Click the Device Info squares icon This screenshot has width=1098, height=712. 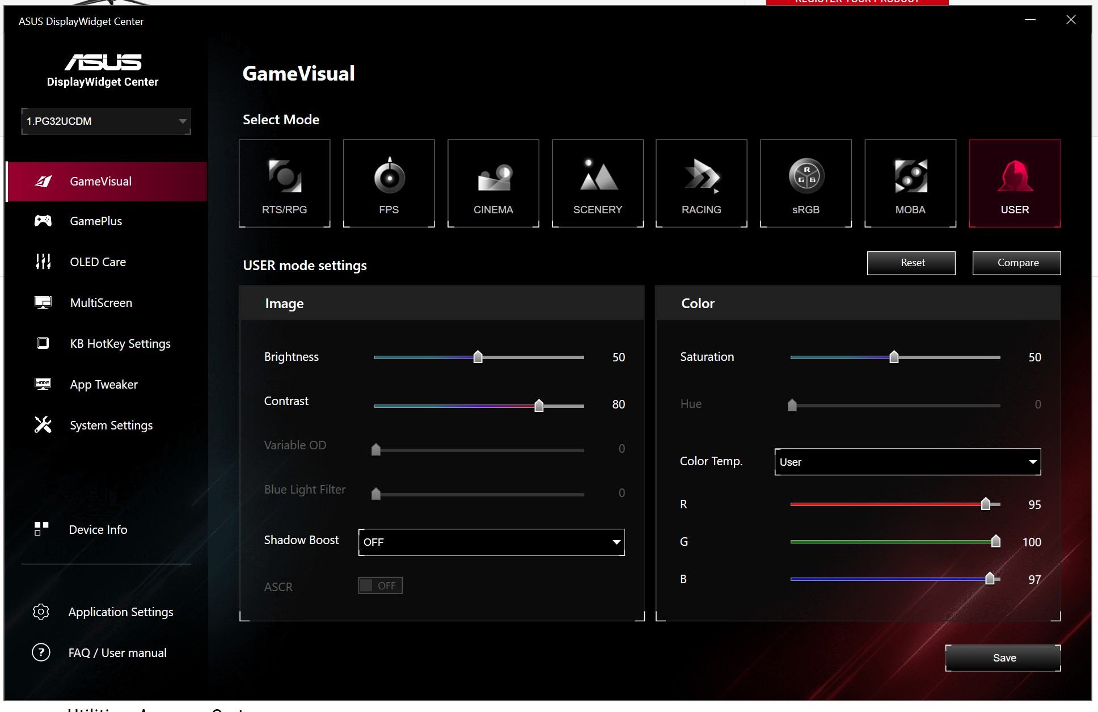[x=41, y=529]
